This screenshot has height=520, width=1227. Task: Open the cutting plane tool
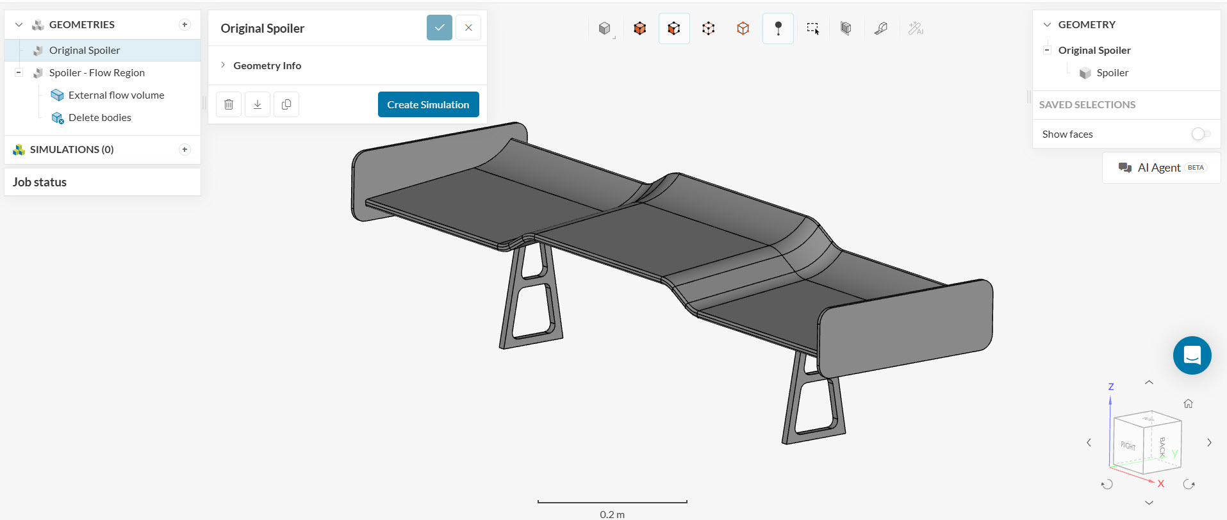point(846,28)
